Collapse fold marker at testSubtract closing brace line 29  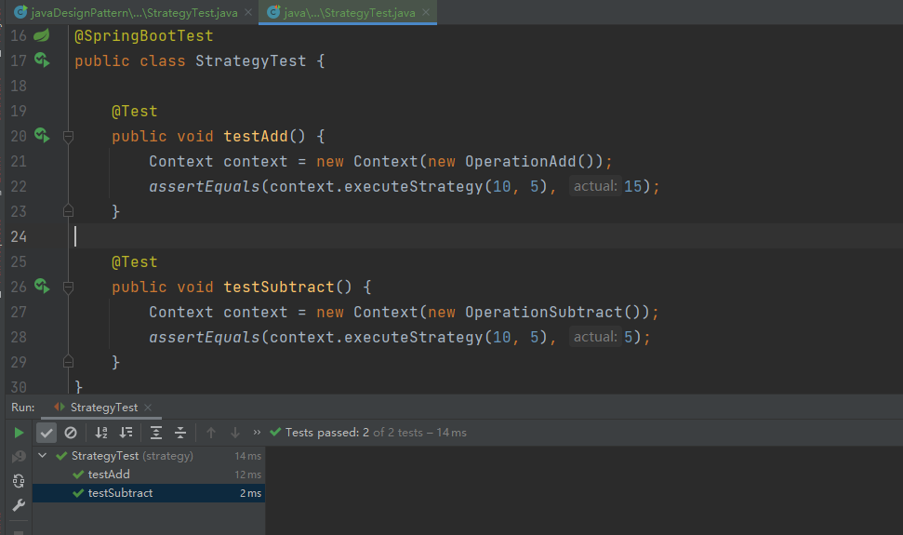68,362
